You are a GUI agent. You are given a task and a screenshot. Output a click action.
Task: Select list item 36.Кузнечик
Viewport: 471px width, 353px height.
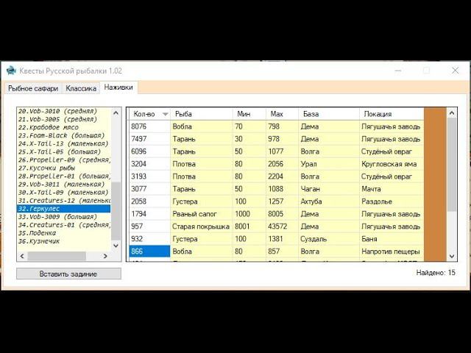tap(64, 240)
